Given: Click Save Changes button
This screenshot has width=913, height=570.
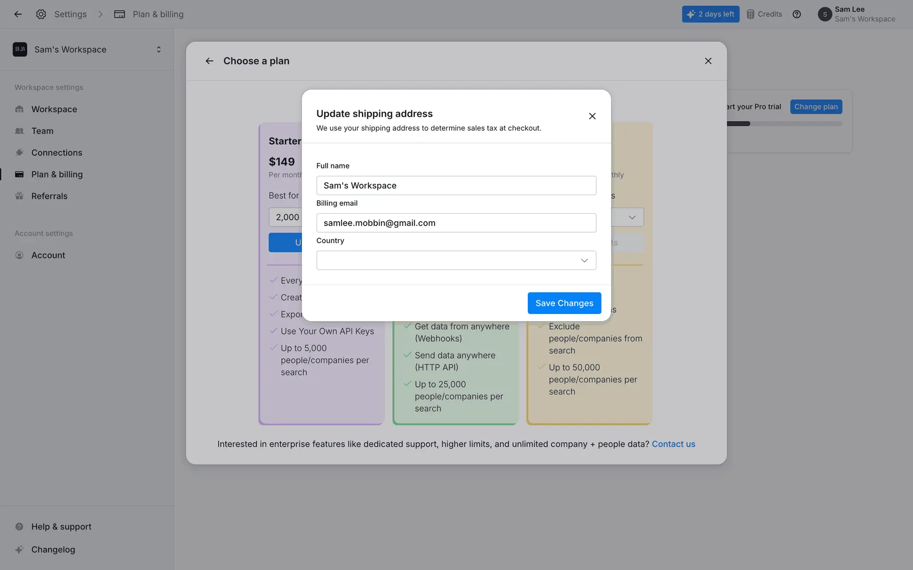Looking at the screenshot, I should tap(564, 303).
